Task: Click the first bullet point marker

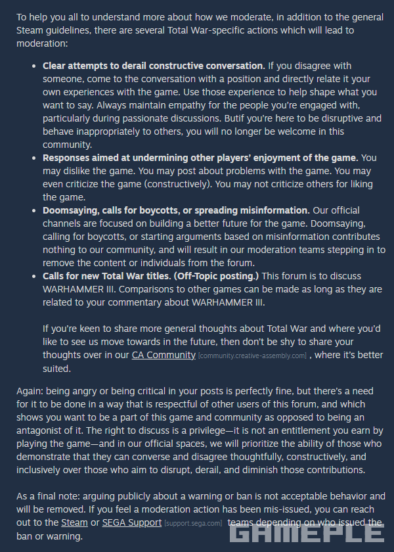Action: pos(34,66)
